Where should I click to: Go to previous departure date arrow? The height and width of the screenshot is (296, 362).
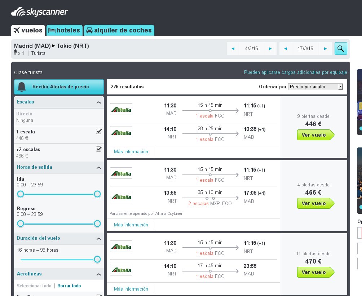[233, 48]
